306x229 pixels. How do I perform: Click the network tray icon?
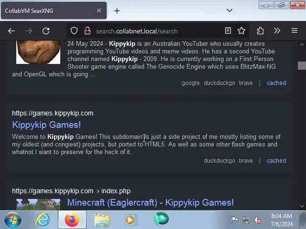(x=246, y=220)
